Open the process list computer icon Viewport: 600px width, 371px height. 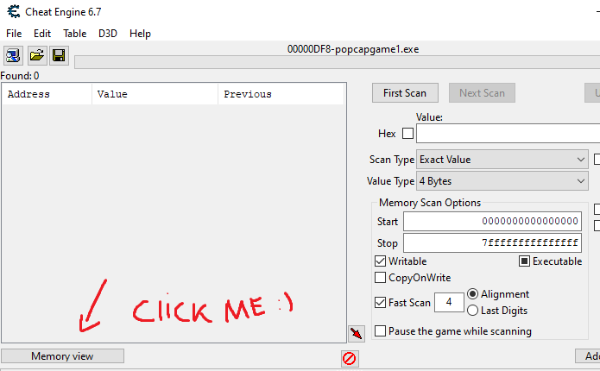(14, 56)
